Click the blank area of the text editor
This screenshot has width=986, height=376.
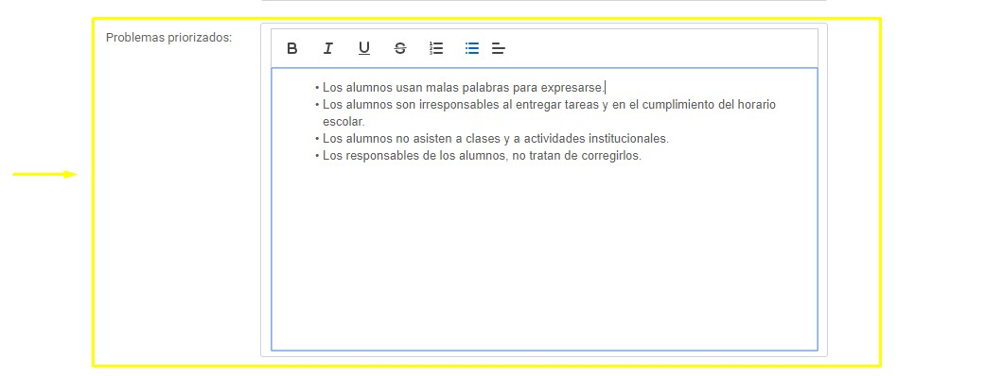(544, 257)
